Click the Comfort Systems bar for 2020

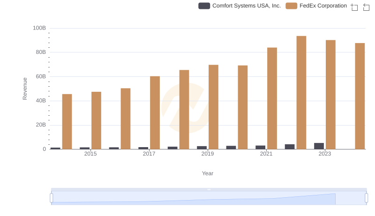tap(231, 148)
